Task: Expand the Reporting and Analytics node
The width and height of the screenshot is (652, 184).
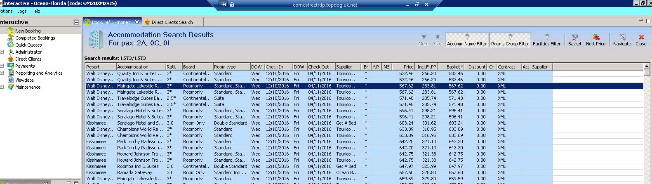Action: [2, 73]
